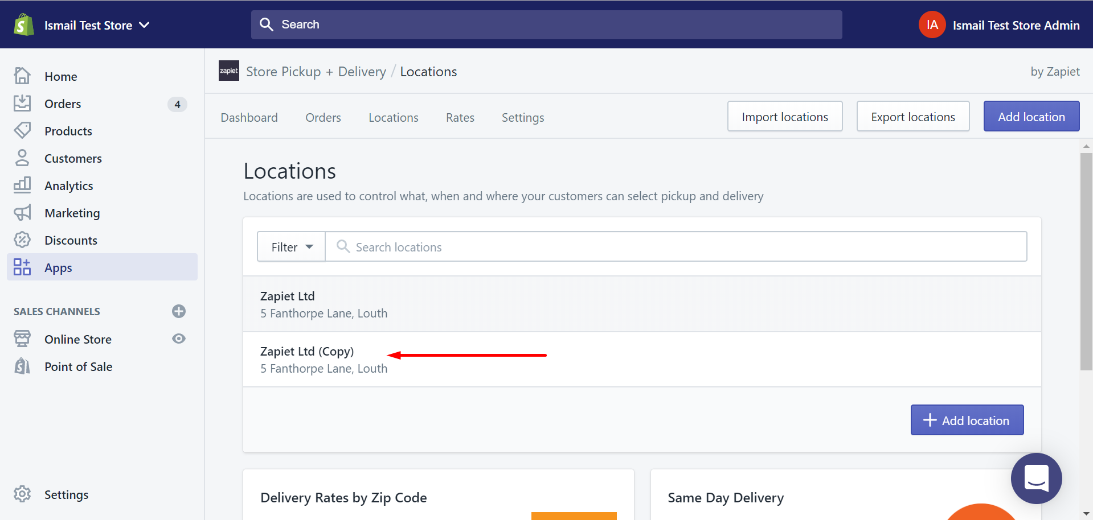
Task: Click top Add location button
Action: click(x=1031, y=116)
